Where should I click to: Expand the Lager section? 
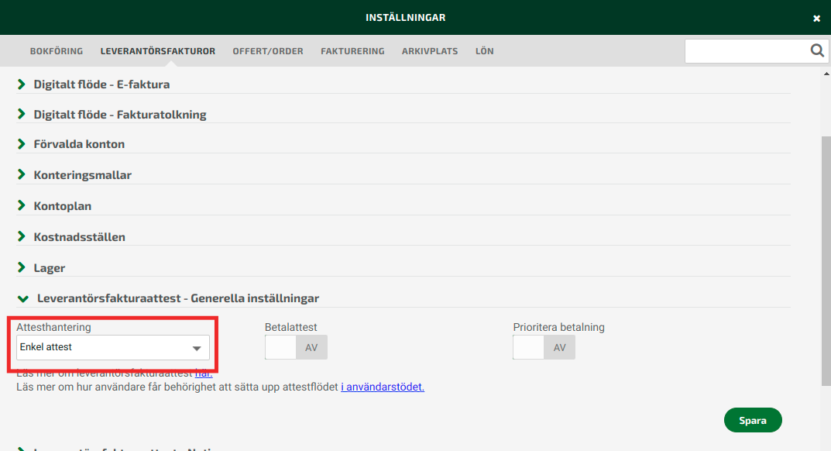pyautogui.click(x=49, y=268)
